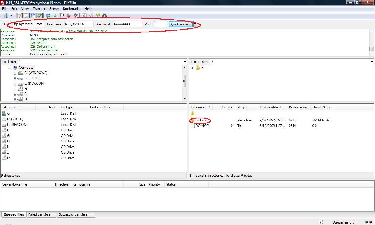Expand D: (STUFF) in local tree
Viewport: 375px width, 225px height.
click(15, 78)
